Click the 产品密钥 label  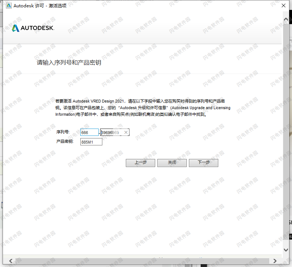[65, 141]
